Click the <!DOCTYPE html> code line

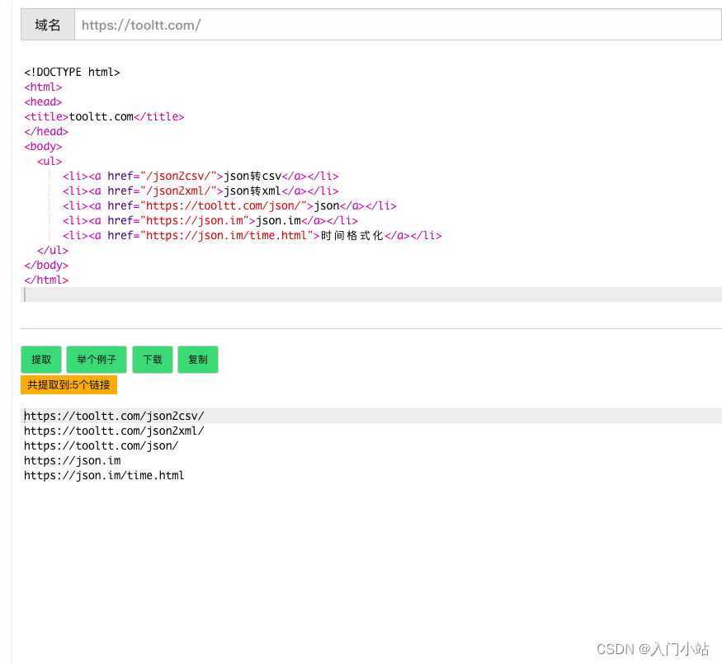coord(73,73)
